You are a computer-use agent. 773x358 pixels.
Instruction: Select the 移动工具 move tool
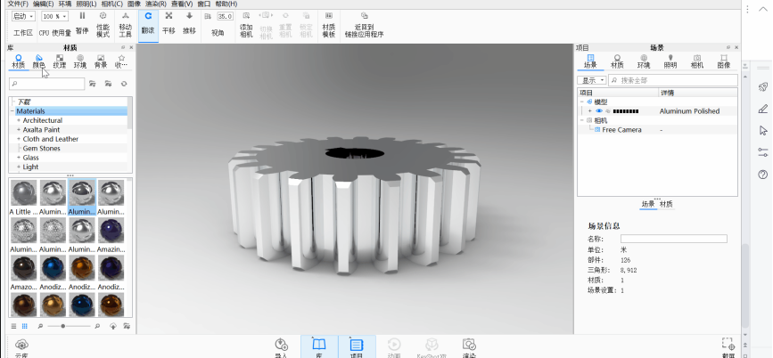(x=125, y=25)
